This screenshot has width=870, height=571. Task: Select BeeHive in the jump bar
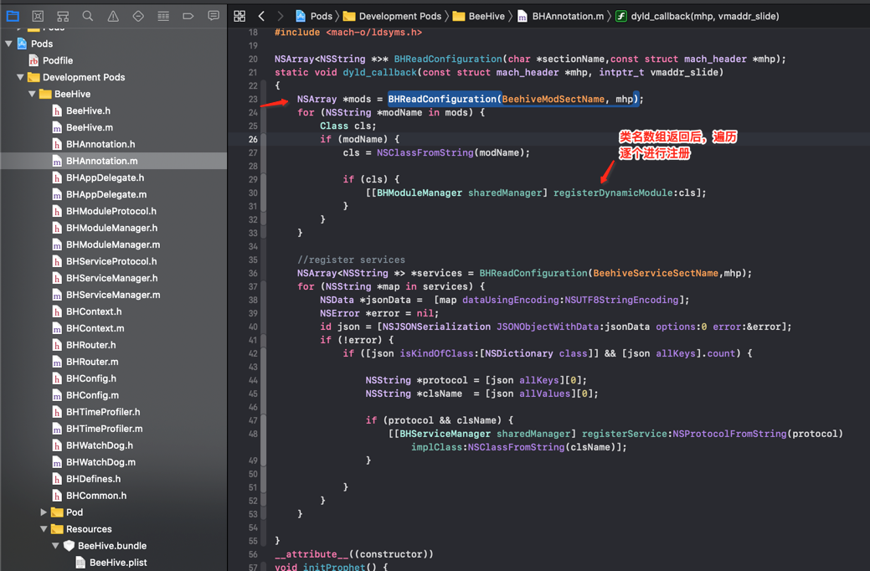[x=486, y=16]
